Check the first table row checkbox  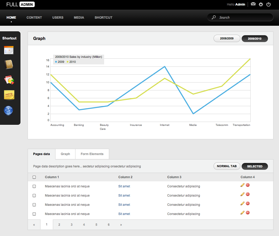(x=34, y=186)
